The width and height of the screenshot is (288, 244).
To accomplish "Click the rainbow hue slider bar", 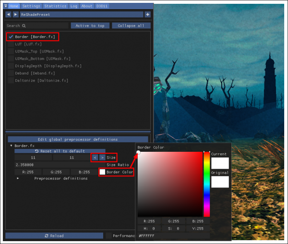I will [207, 184].
